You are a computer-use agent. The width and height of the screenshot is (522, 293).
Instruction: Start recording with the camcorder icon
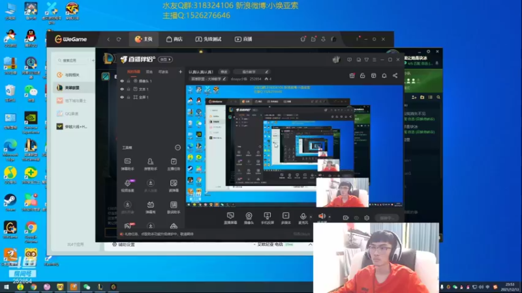pos(346,218)
